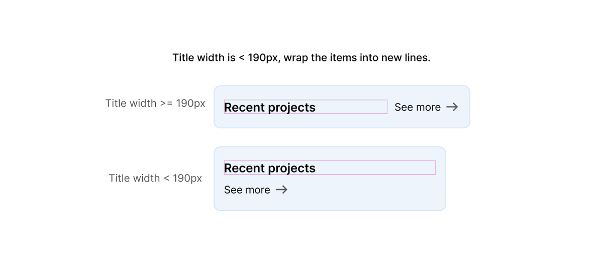Open "See more" link in the upper card
Image resolution: width=603 pixels, height=261 pixels.
tap(418, 107)
